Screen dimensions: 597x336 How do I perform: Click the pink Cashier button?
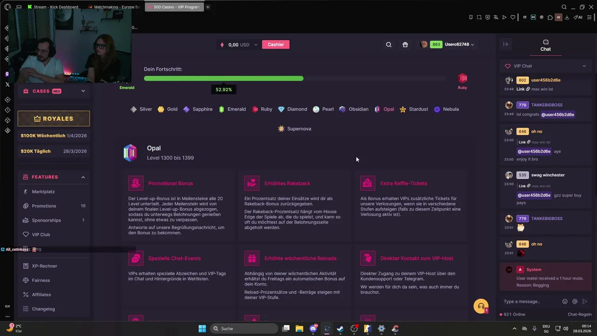[276, 45]
